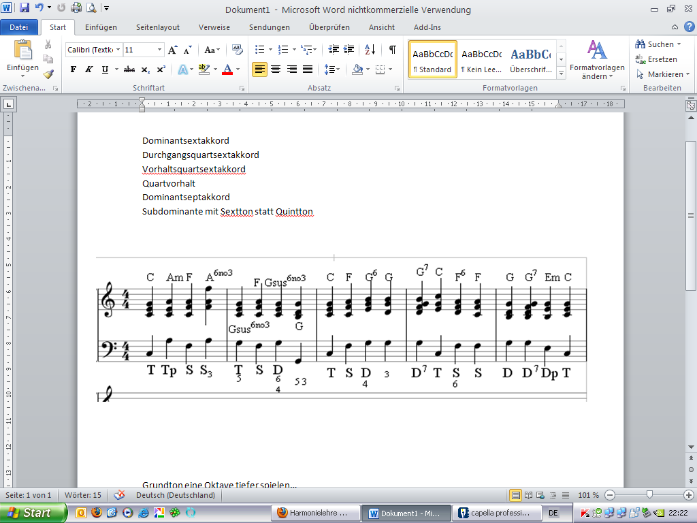This screenshot has width=697, height=523.
Task: Switch to Überprüfen tab
Action: pos(329,27)
